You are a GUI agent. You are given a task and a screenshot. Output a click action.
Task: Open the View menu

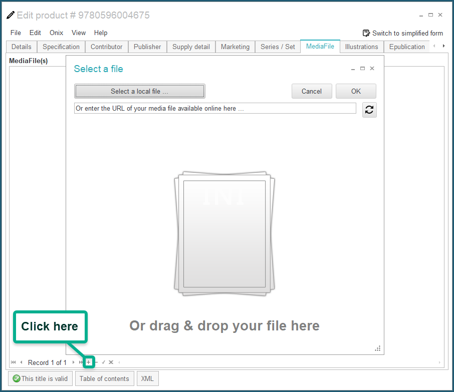(79, 33)
